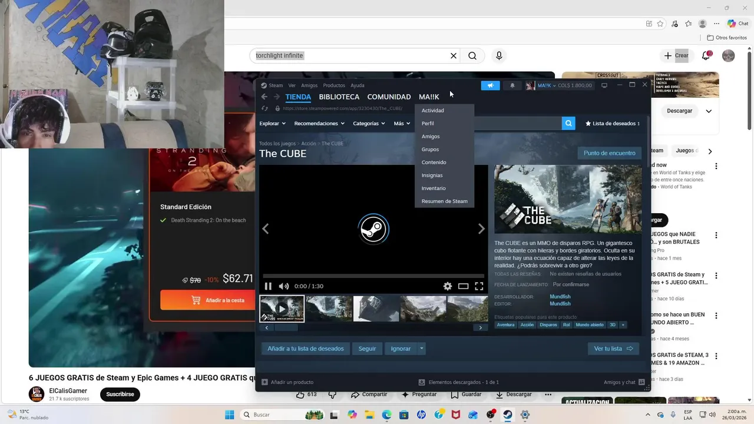The width and height of the screenshot is (754, 424).
Task: Open Elementos descargados downloads status
Action: 458,382
